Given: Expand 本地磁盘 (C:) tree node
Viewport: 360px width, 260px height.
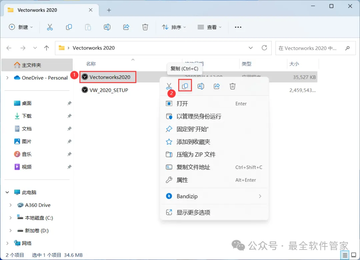Looking at the screenshot, I should (11, 218).
